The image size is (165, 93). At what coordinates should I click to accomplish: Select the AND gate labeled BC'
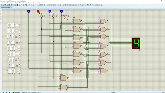[x=64, y=78]
